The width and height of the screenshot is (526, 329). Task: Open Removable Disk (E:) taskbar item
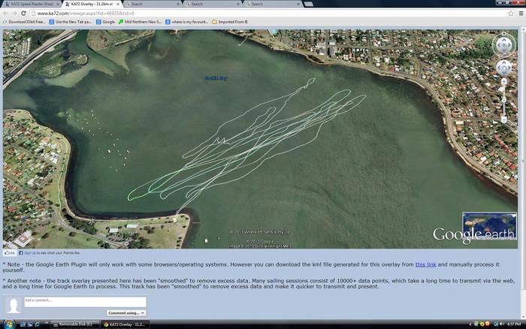(x=79, y=324)
